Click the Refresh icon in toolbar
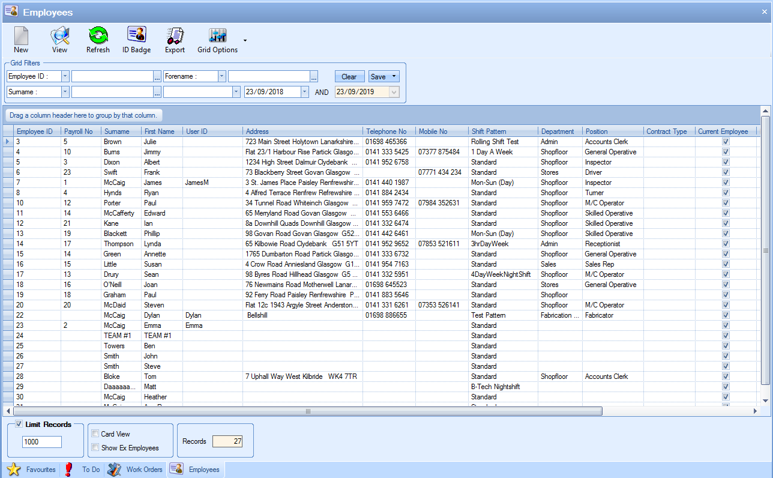 98,36
